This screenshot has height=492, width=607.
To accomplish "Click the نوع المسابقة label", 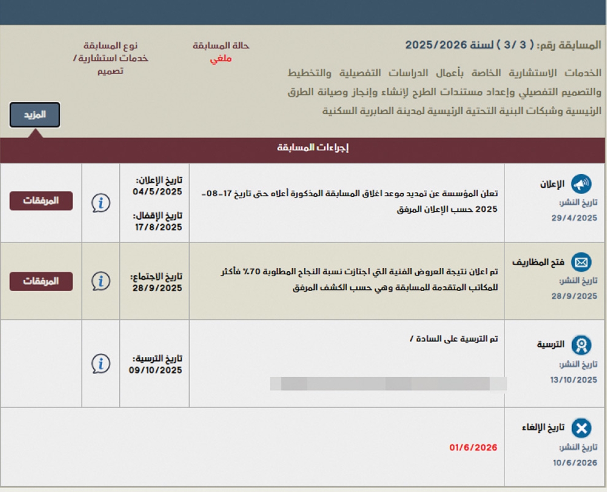I will click(x=111, y=46).
